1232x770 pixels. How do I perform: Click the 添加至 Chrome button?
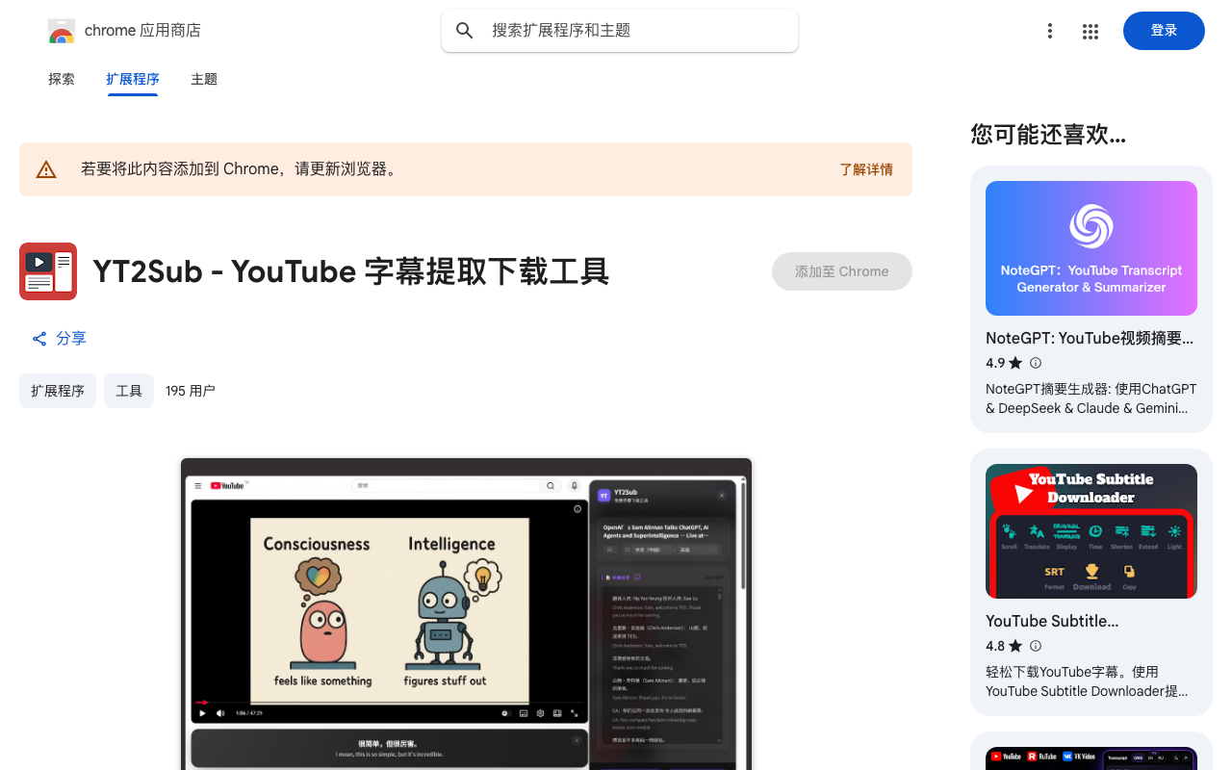tap(842, 271)
